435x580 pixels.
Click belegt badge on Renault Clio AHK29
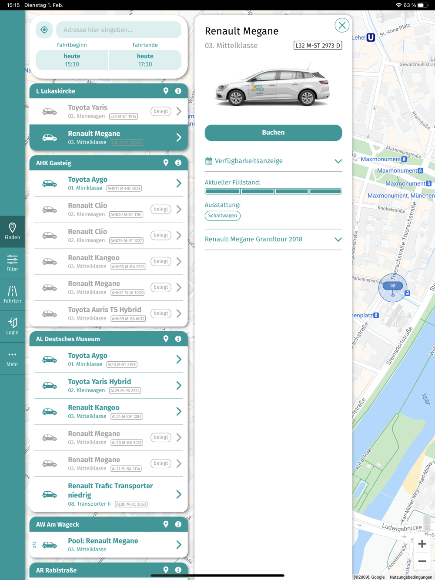[161, 235]
